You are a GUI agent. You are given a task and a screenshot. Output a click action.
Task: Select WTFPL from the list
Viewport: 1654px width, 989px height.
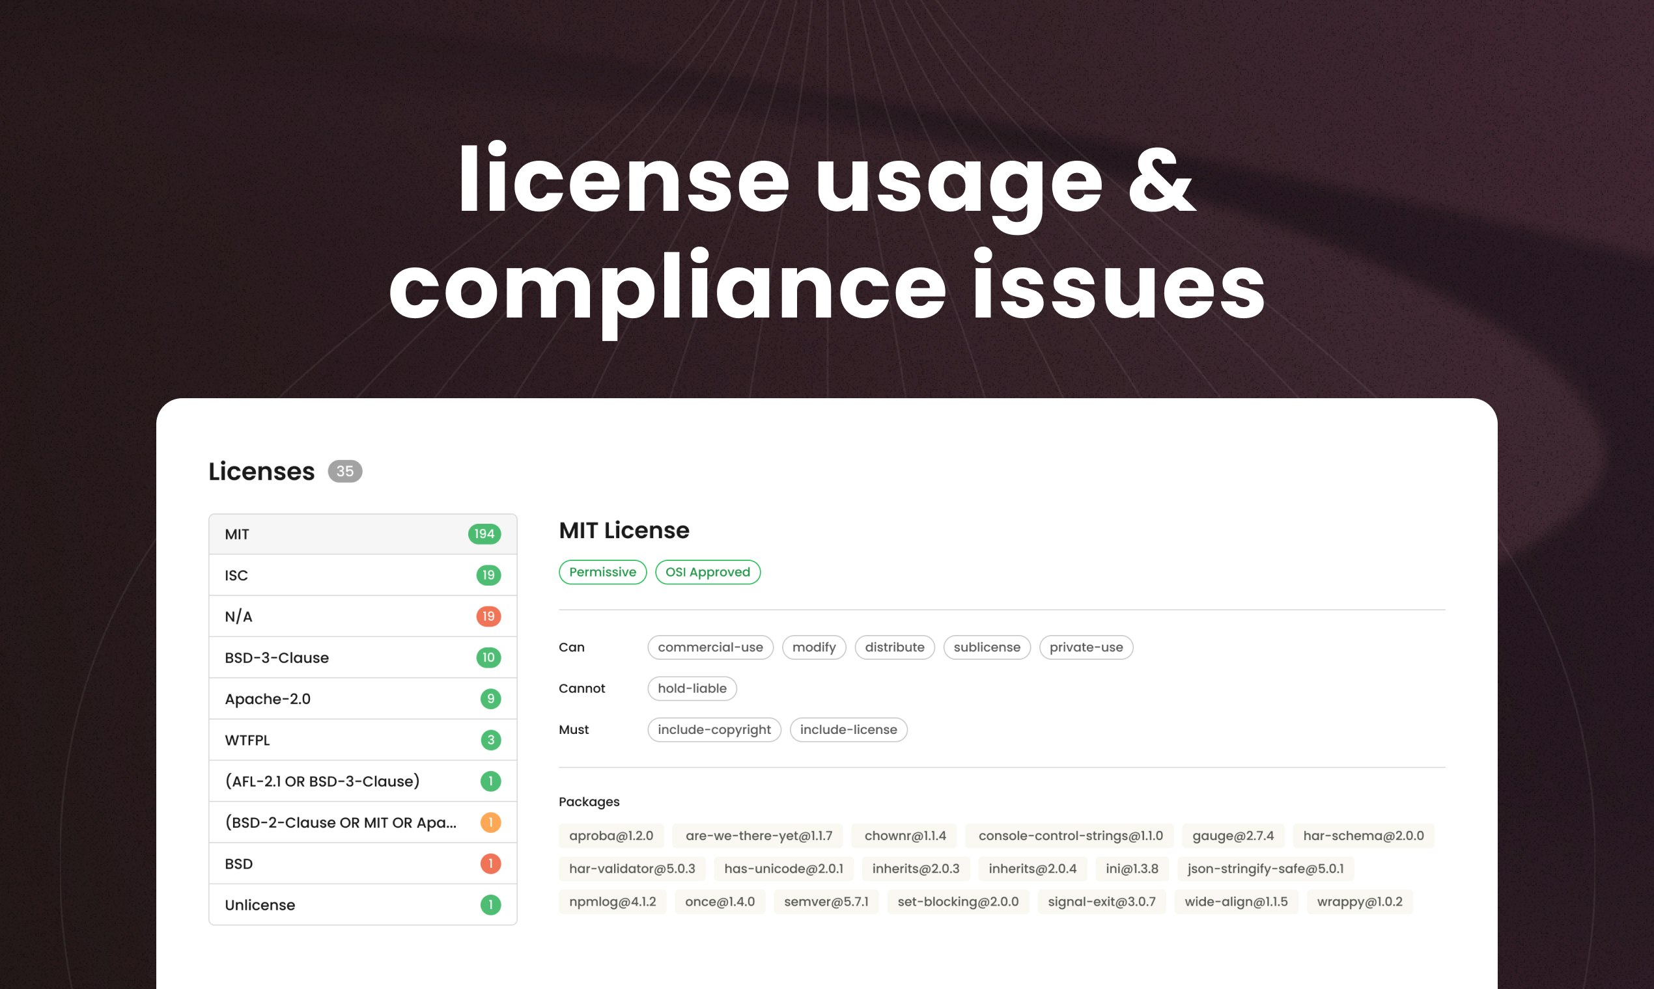[x=363, y=740]
